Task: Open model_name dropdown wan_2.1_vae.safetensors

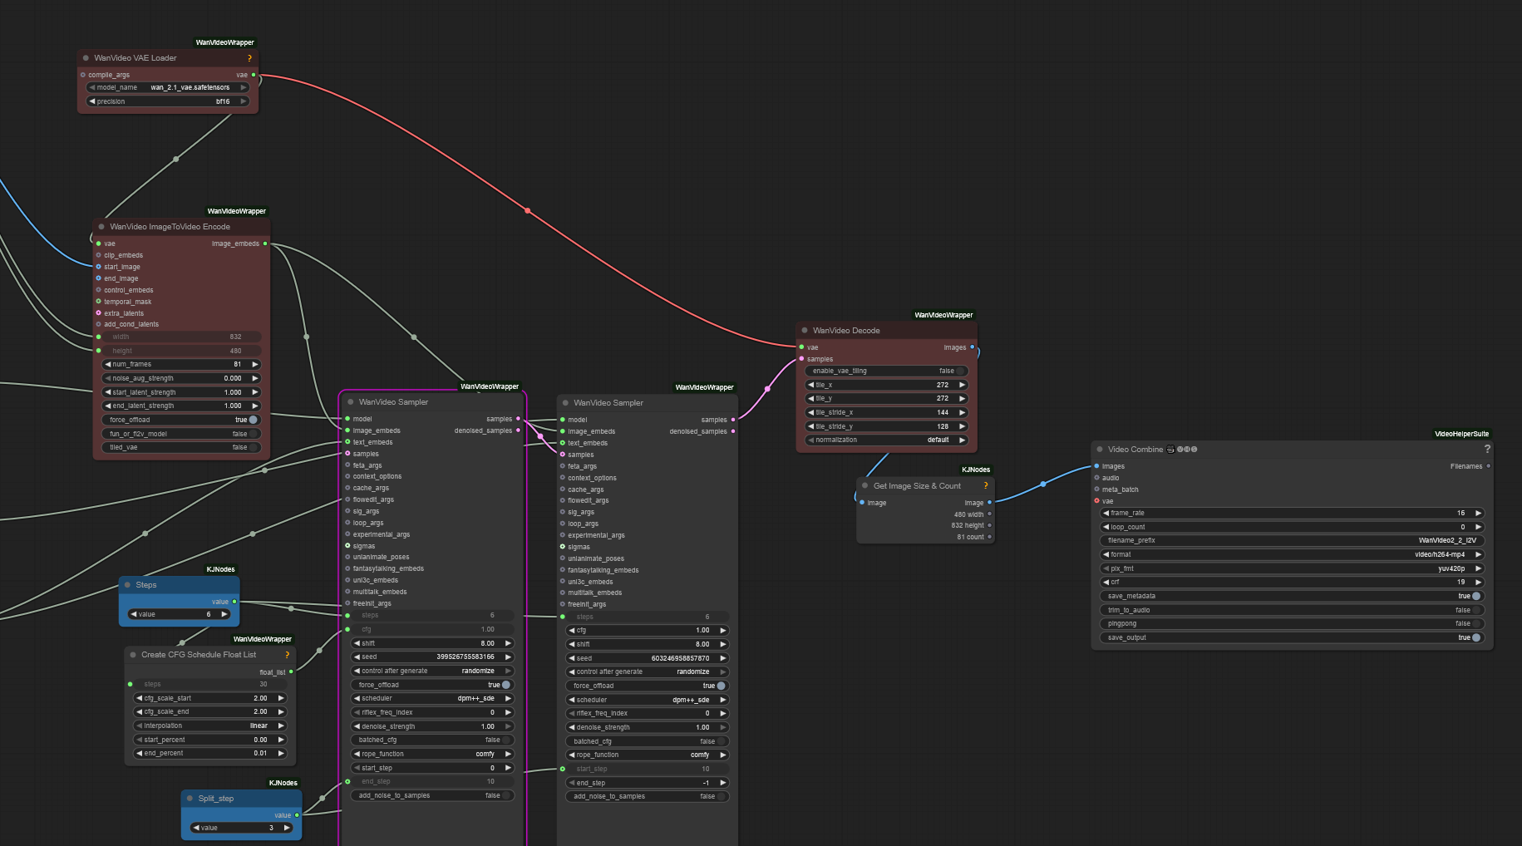Action: [x=168, y=87]
